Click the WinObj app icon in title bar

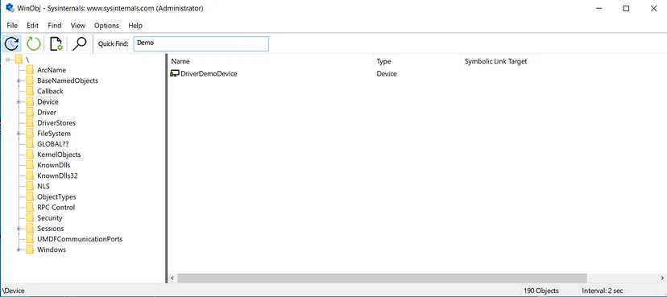[x=10, y=8]
